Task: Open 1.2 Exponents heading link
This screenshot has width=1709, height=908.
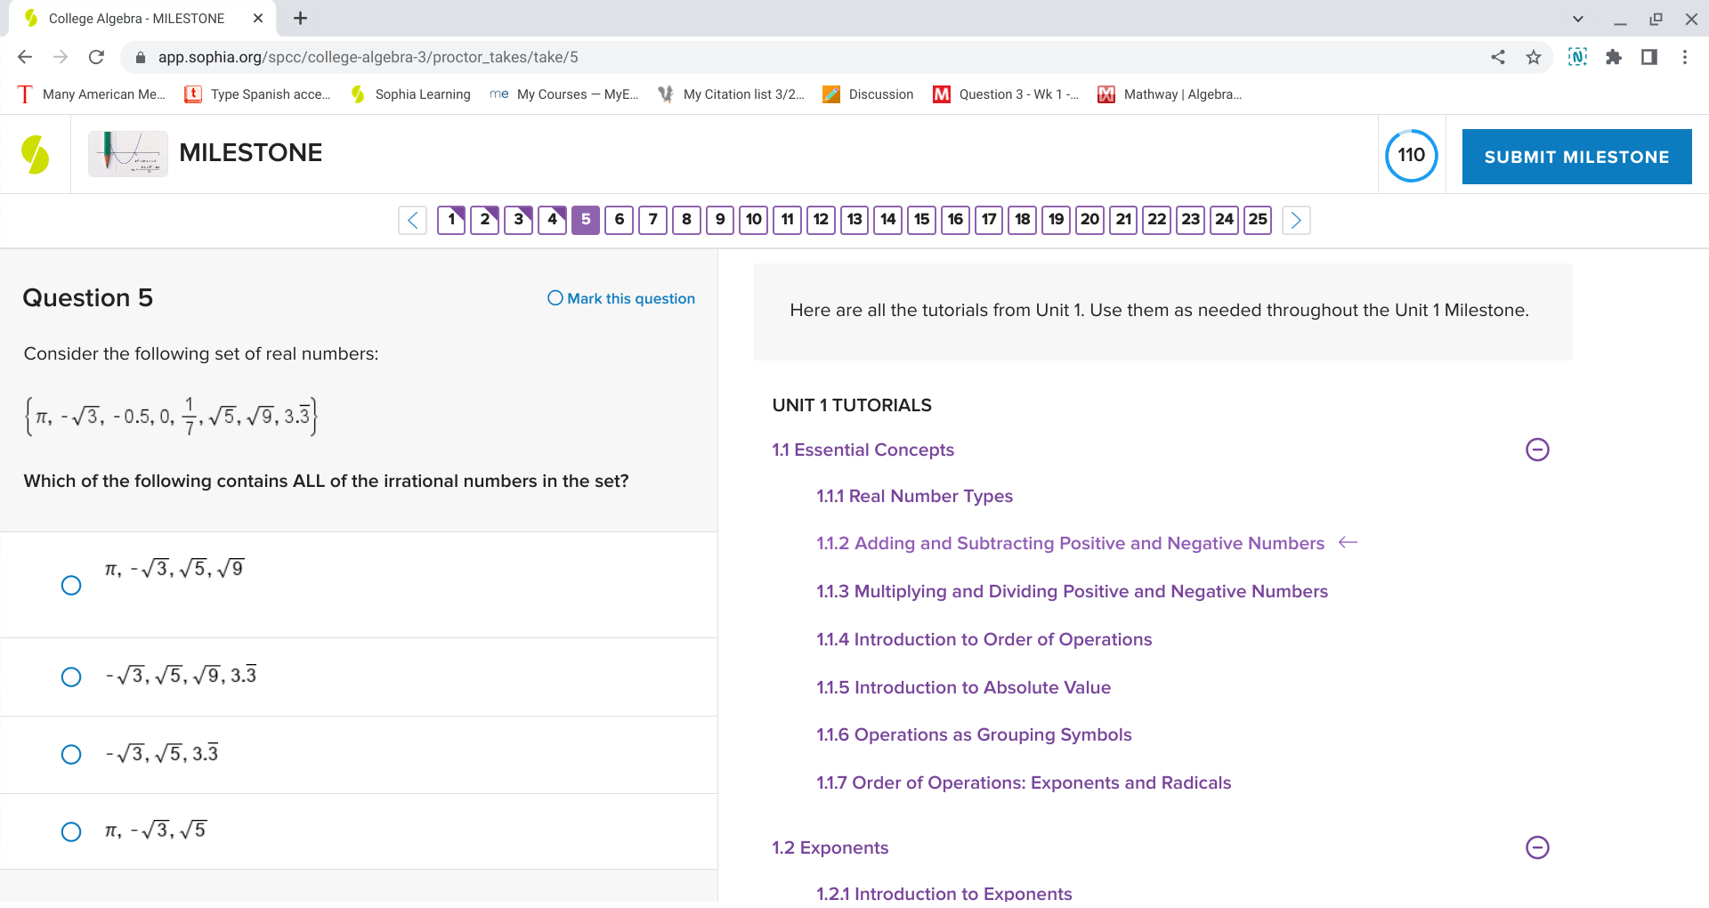Action: click(830, 847)
